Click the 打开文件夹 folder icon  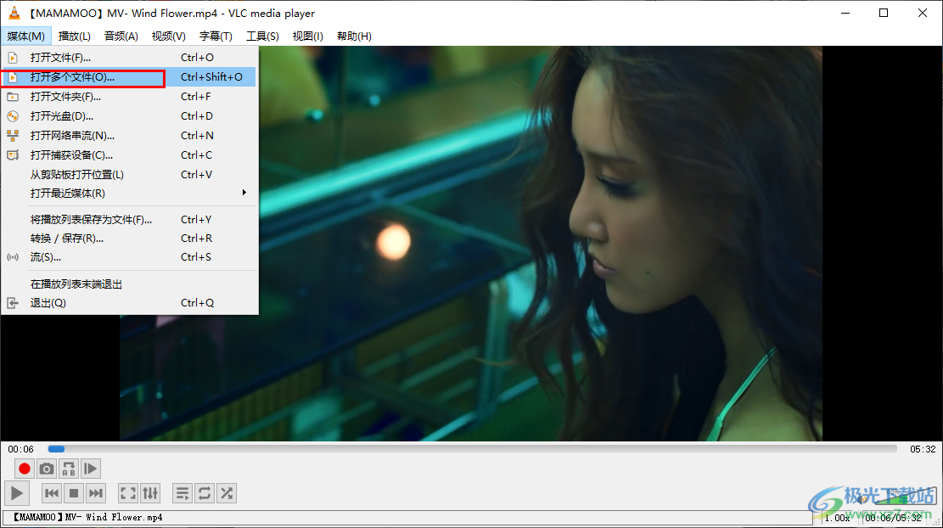(x=13, y=97)
